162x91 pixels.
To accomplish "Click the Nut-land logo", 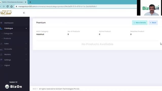I will pos(6,13).
